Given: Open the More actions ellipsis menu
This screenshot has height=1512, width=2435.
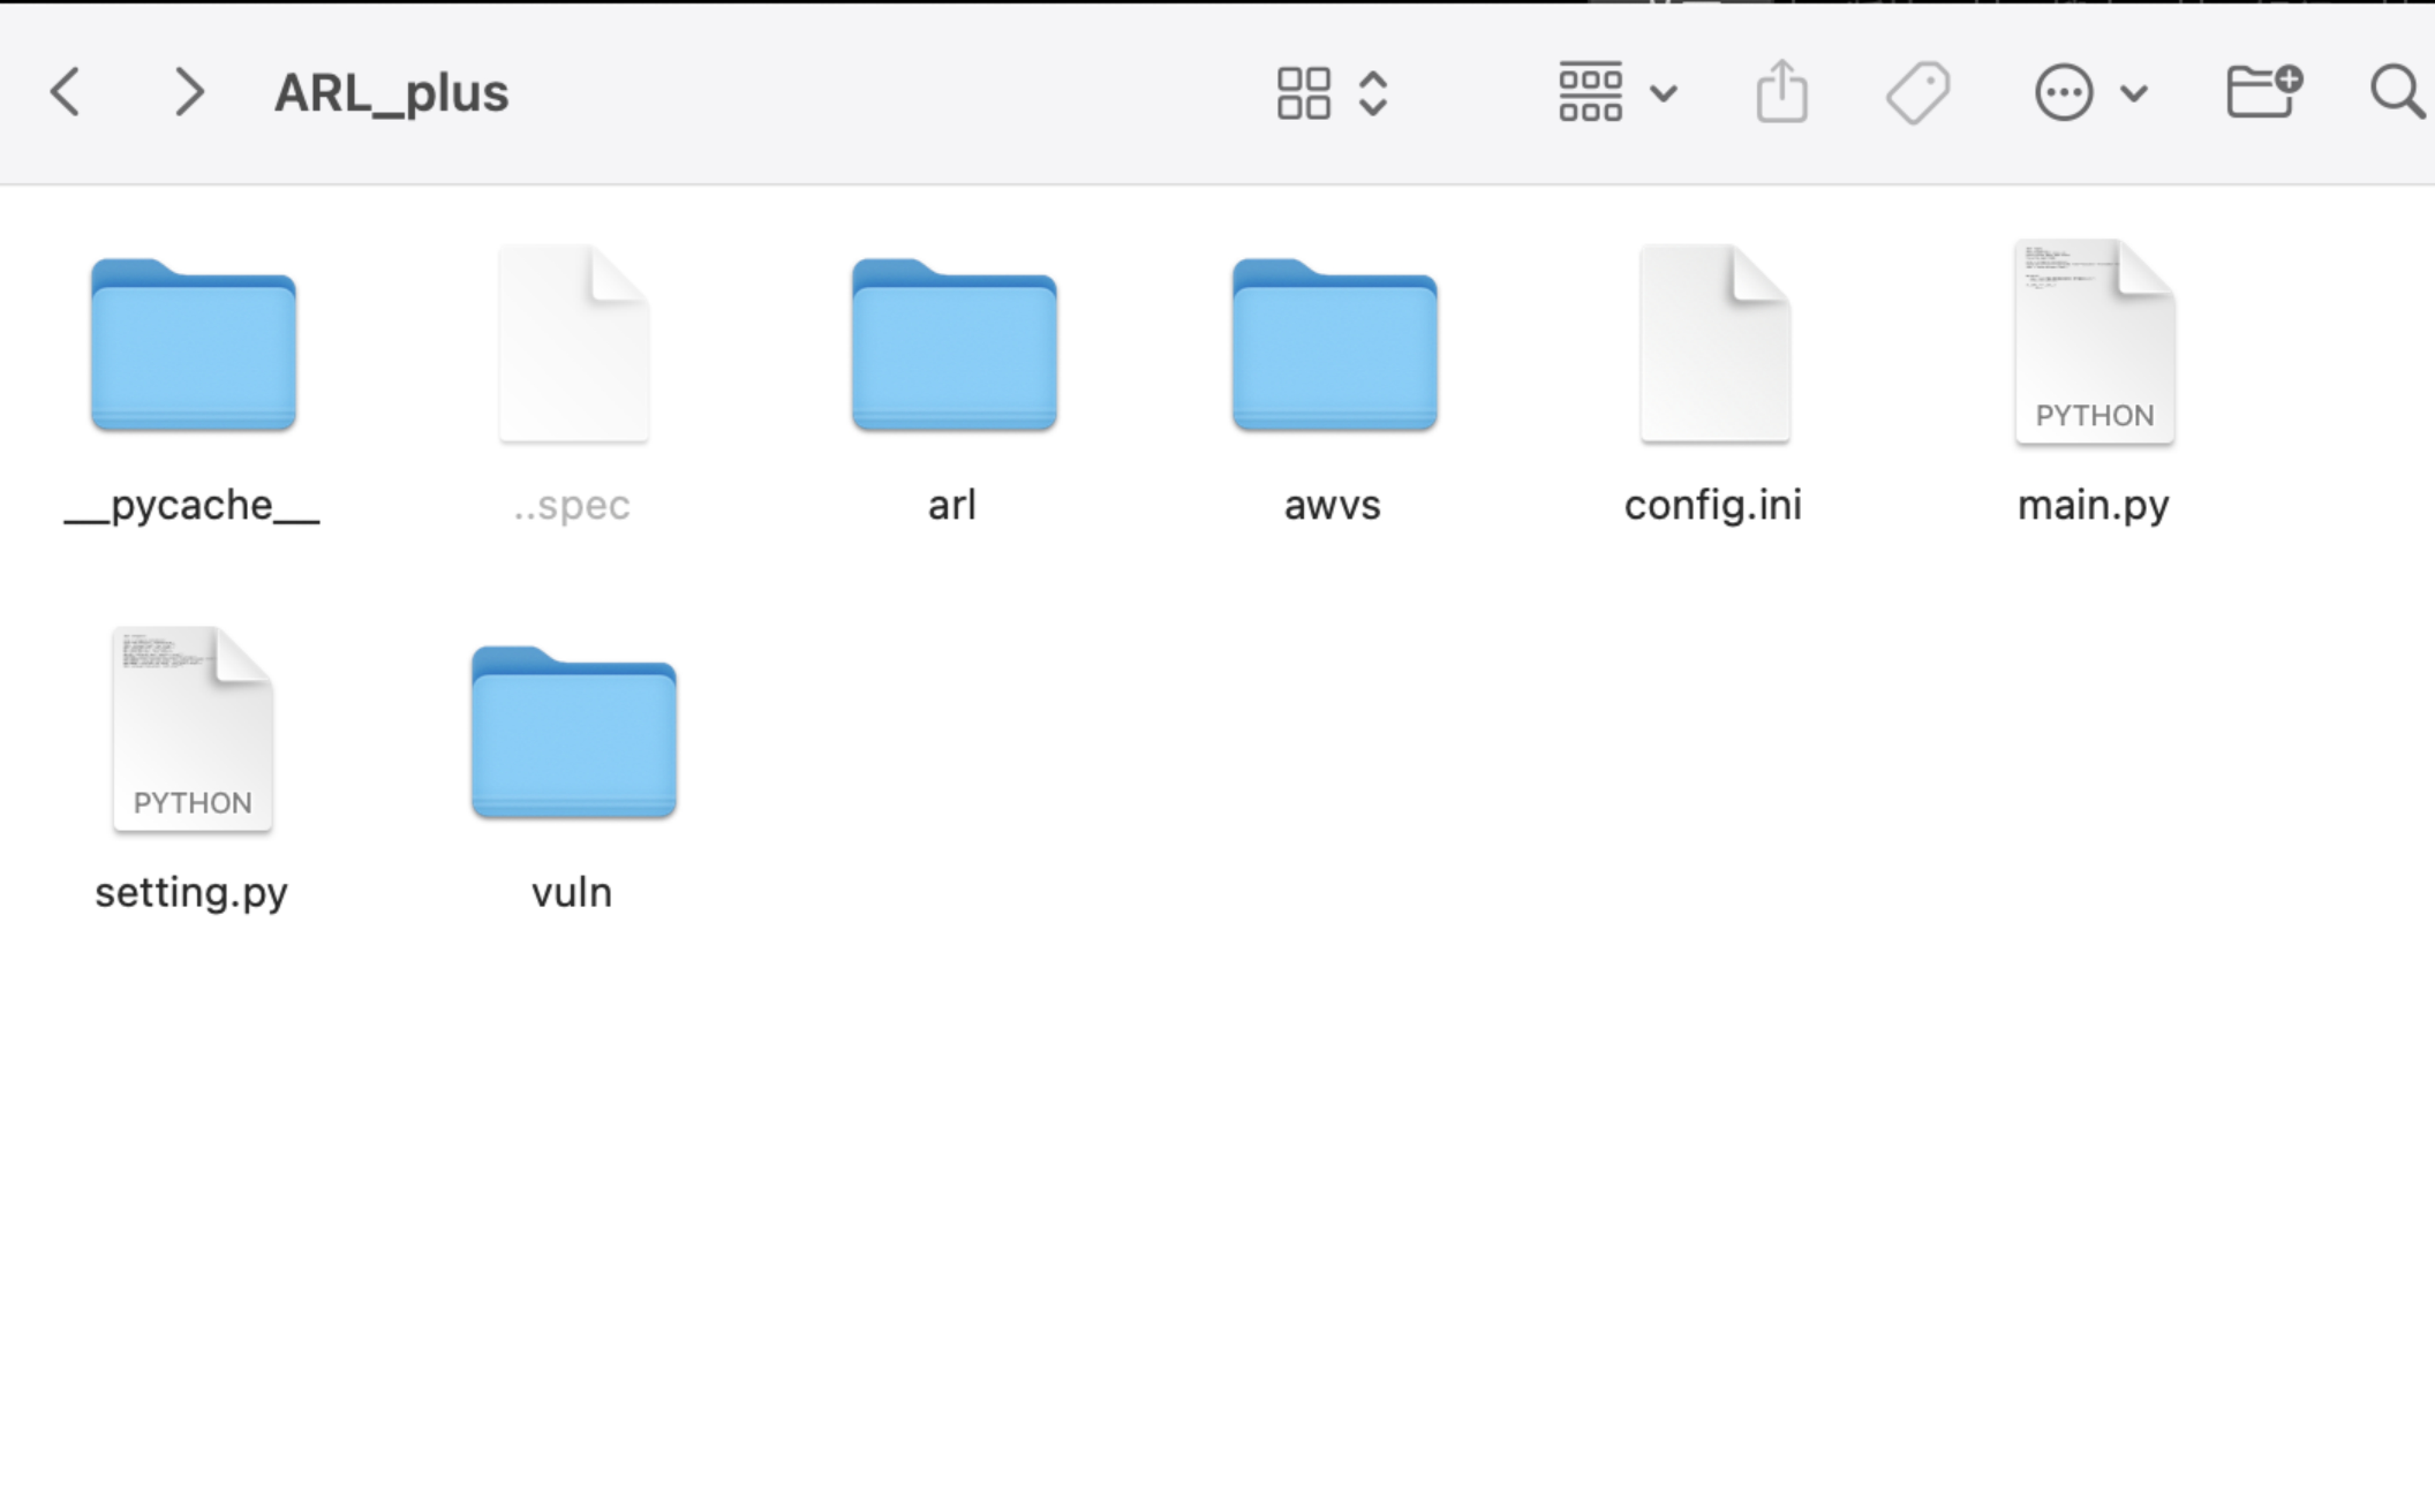Looking at the screenshot, I should tap(2063, 93).
